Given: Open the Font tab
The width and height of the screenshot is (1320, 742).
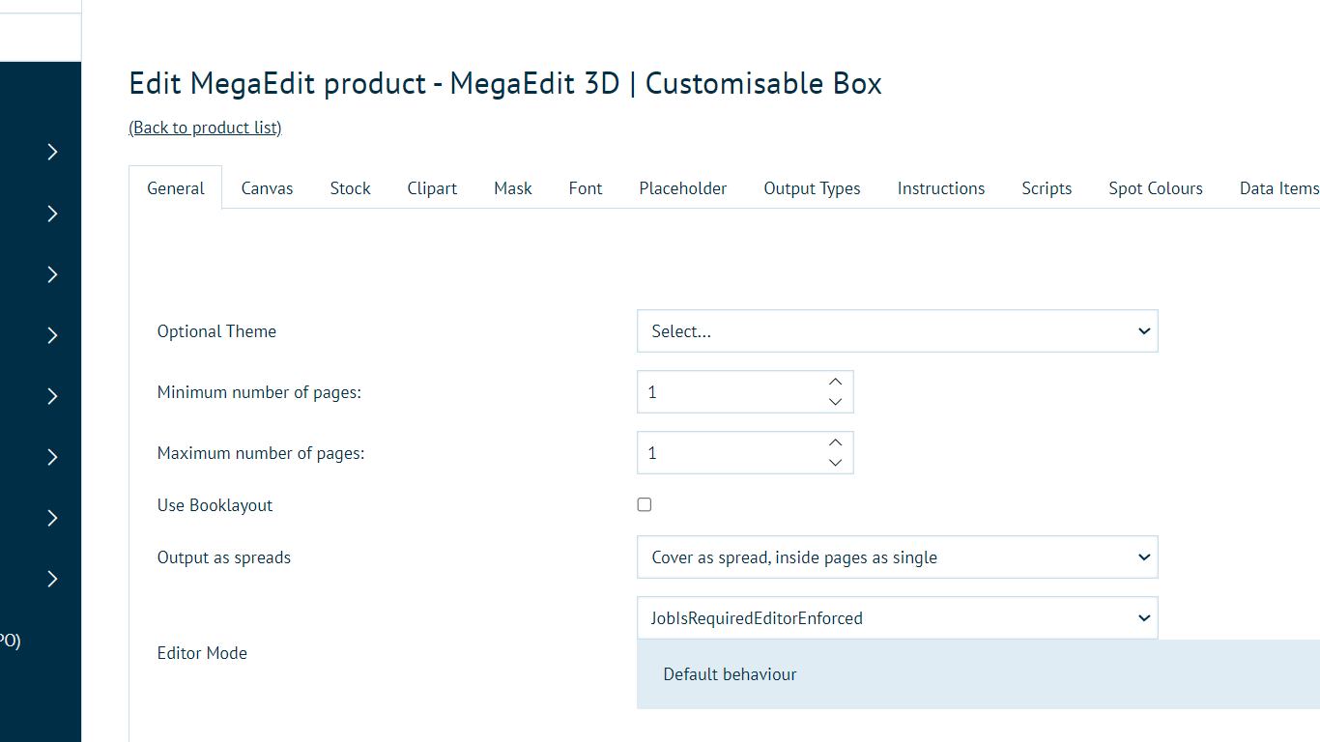Looking at the screenshot, I should pyautogui.click(x=586, y=188).
